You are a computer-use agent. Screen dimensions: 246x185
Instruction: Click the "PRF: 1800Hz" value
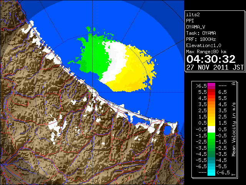[201, 39]
